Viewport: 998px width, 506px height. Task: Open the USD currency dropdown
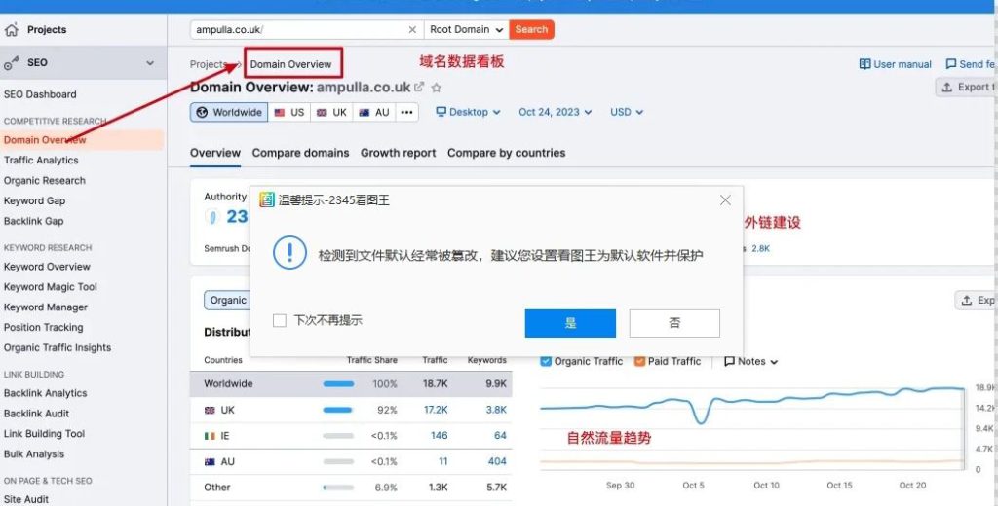(627, 113)
